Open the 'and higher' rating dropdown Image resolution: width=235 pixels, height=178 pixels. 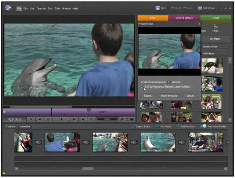[216, 53]
